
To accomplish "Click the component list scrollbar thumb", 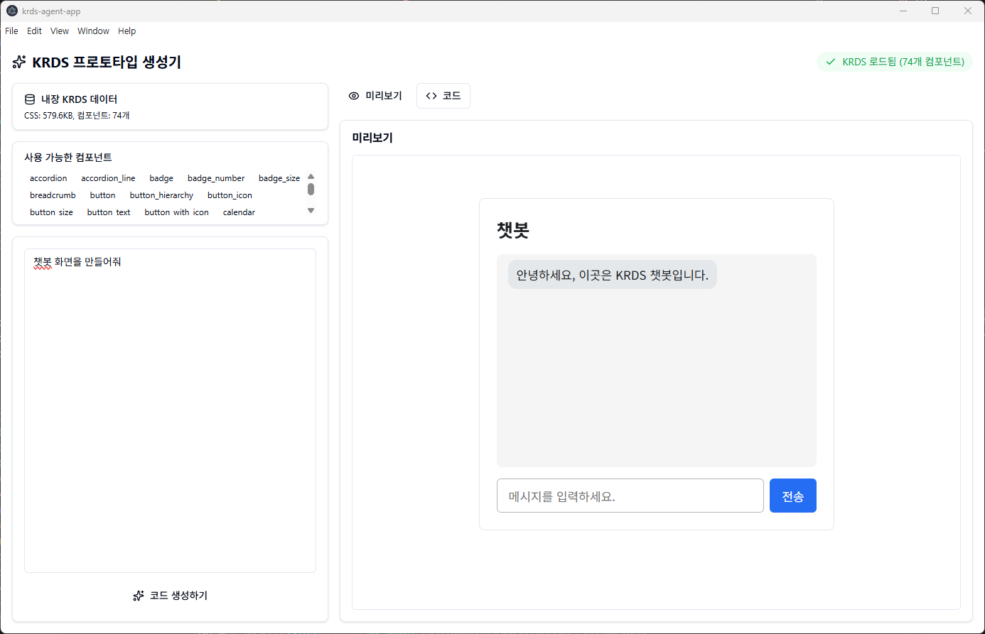I will pos(311,189).
